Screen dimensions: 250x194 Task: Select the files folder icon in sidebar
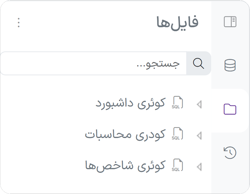point(230,109)
